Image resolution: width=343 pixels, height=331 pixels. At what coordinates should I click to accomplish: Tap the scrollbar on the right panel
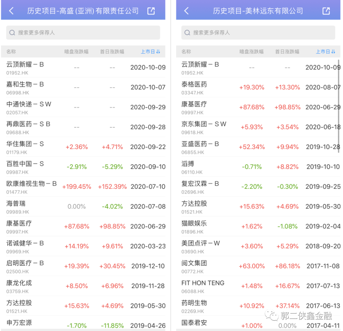coord(339,106)
